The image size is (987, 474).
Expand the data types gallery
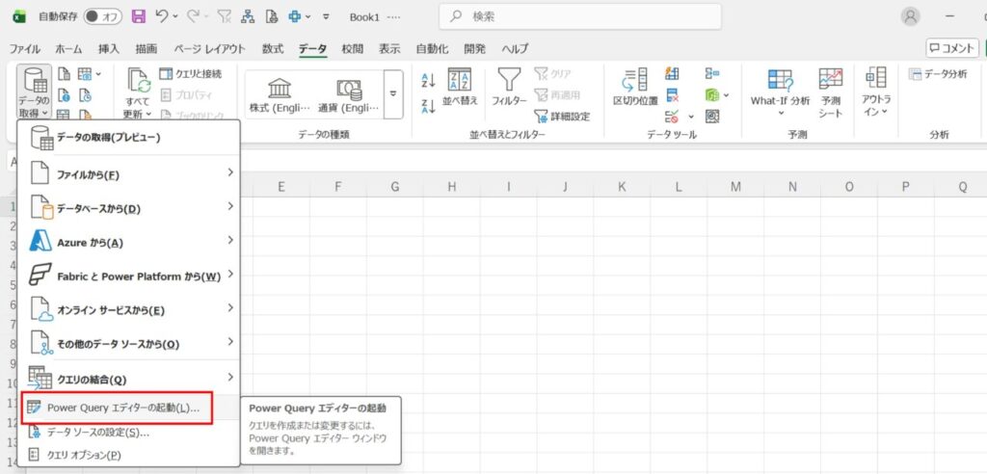(x=393, y=94)
